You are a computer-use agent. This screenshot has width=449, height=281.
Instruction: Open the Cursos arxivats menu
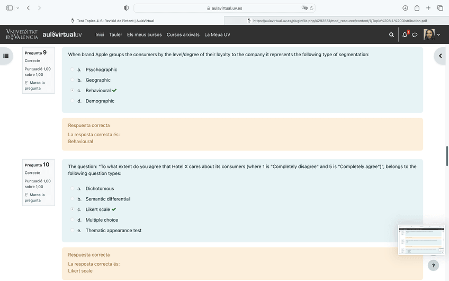[x=183, y=34]
